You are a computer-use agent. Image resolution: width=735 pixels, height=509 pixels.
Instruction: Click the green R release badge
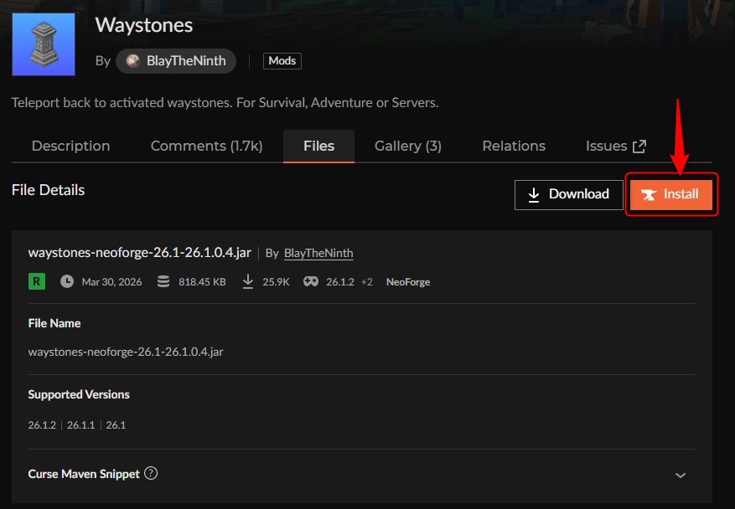point(36,281)
